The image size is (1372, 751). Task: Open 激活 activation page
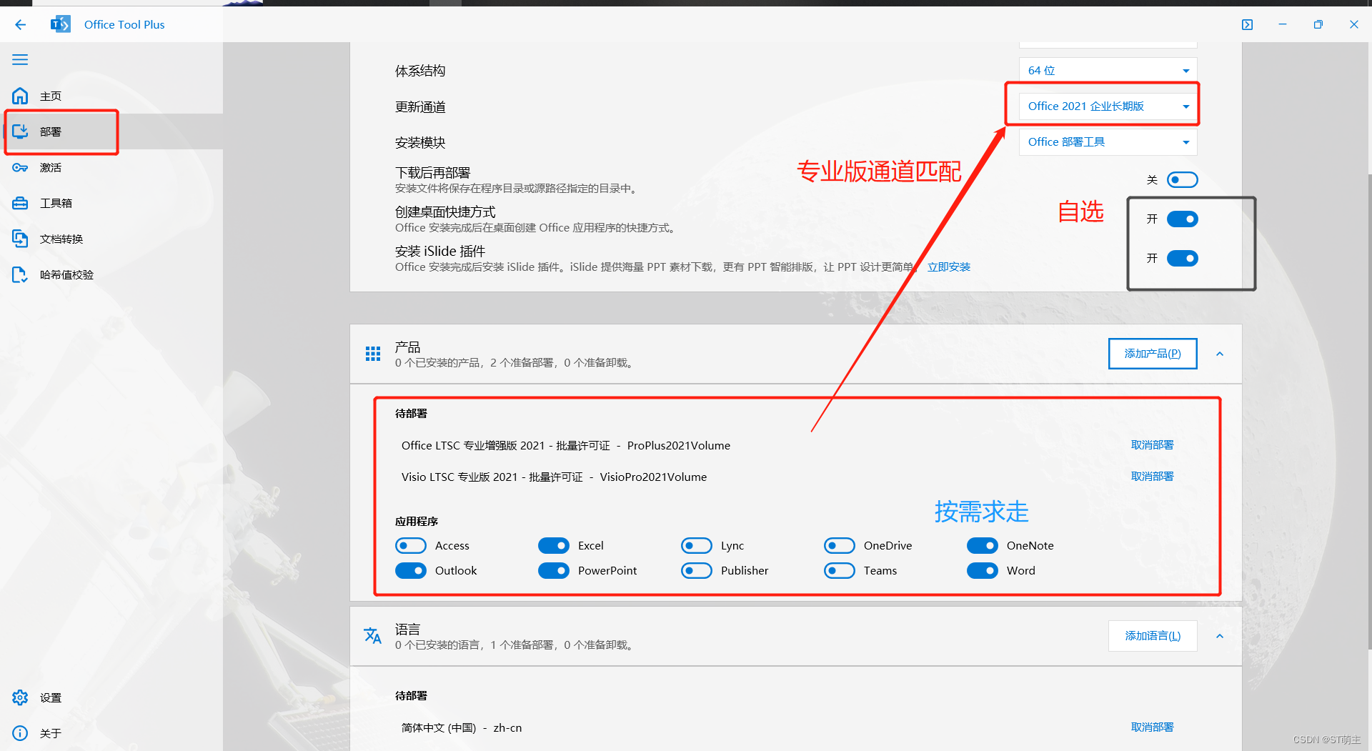(x=111, y=167)
